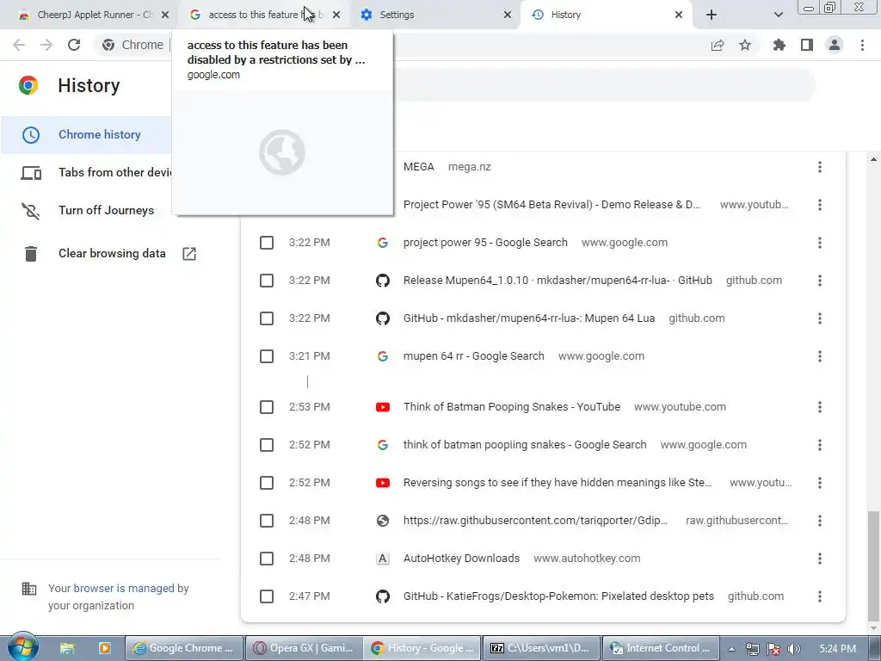Click the Chrome address bar chip
Image resolution: width=881 pixels, height=661 pixels.
133,45
